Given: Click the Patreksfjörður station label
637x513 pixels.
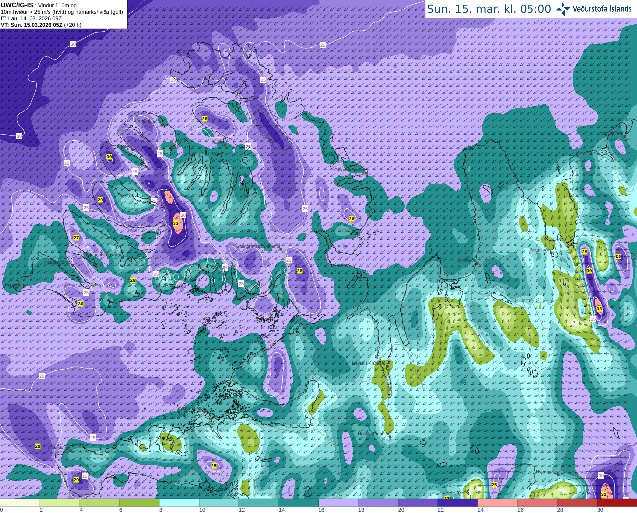Looking at the screenshot, I should pos(57,262).
